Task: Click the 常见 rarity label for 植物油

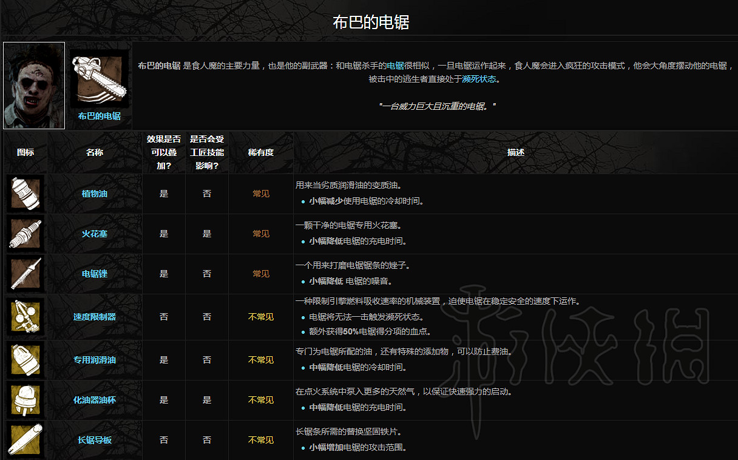Action: 260,193
